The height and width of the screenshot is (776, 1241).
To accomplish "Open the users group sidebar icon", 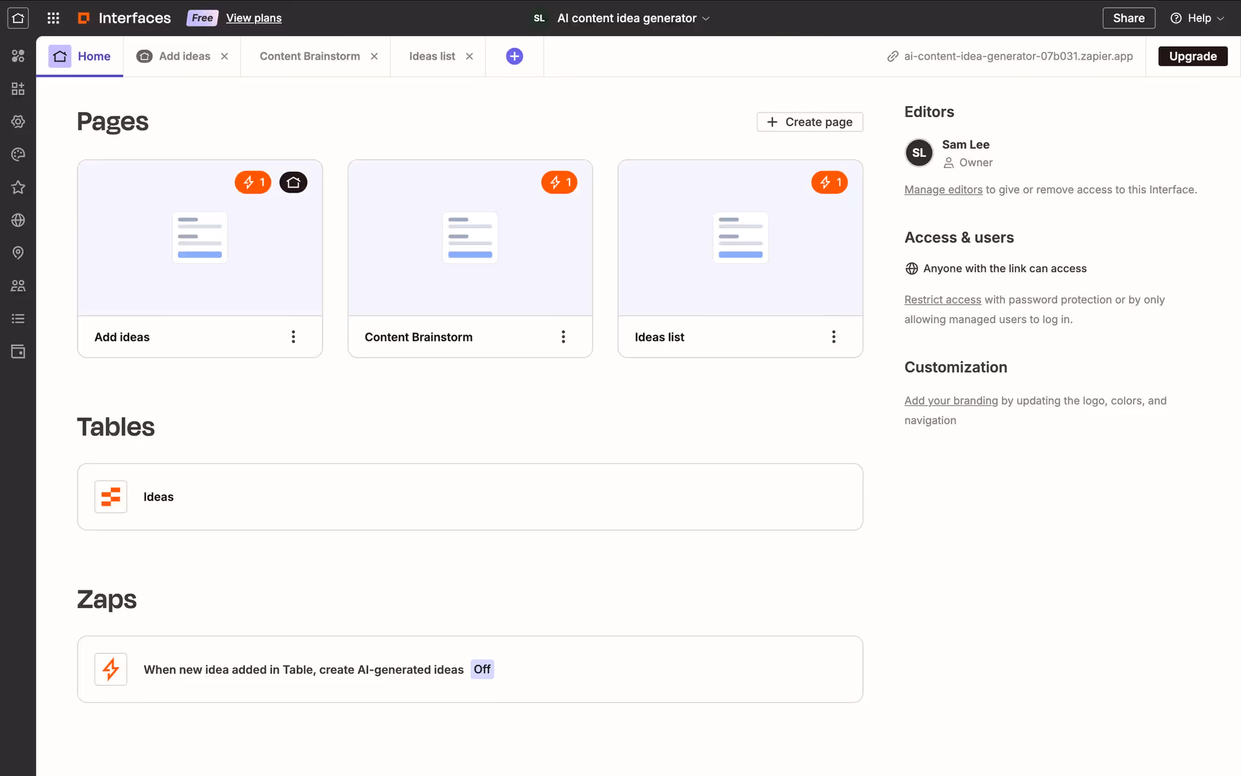I will coord(18,286).
